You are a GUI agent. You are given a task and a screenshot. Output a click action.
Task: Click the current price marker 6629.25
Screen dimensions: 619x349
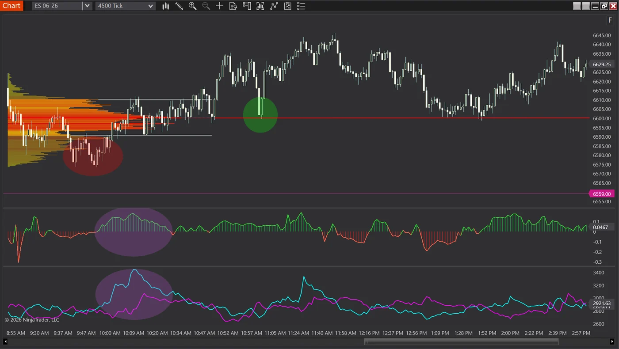coord(602,64)
